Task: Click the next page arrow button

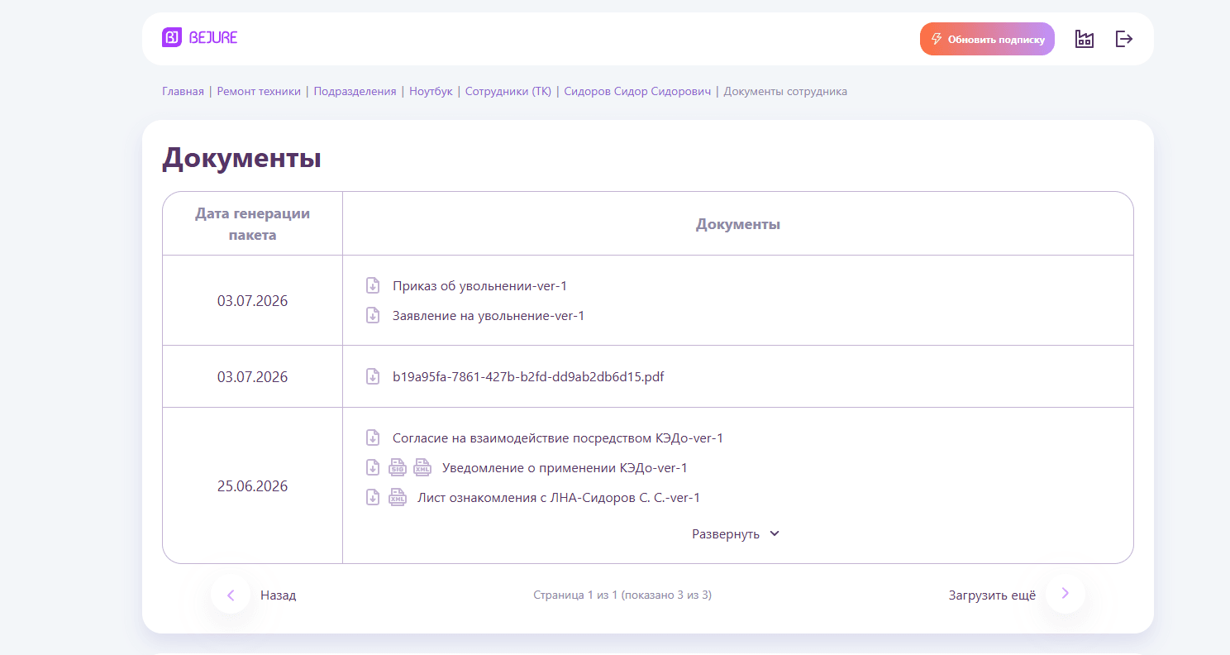Action: click(x=1066, y=594)
